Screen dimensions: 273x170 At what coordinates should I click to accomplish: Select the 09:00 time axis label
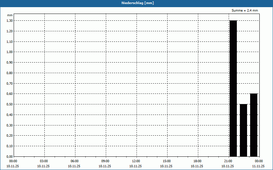tap(105, 161)
